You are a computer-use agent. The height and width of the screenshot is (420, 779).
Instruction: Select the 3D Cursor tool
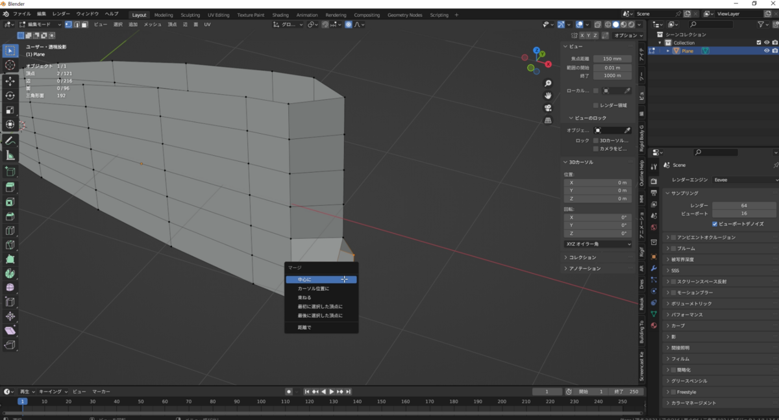coord(10,65)
